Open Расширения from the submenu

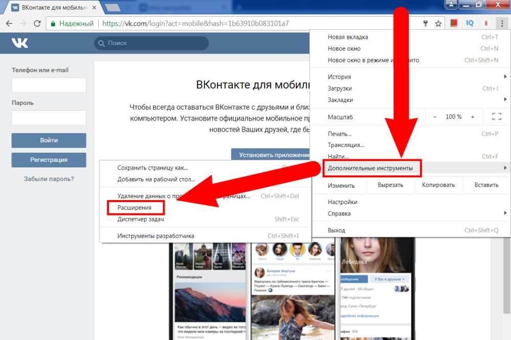point(205,207)
